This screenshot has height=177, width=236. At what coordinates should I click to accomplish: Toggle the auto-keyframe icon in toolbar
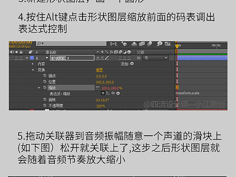point(167,44)
